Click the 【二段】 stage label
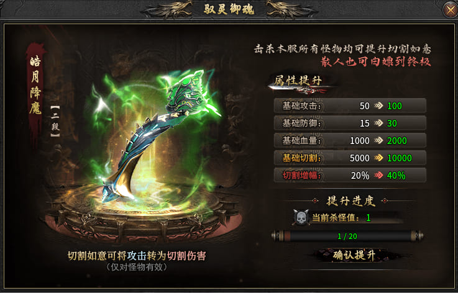The width and height of the screenshot is (458, 293). tap(55, 122)
